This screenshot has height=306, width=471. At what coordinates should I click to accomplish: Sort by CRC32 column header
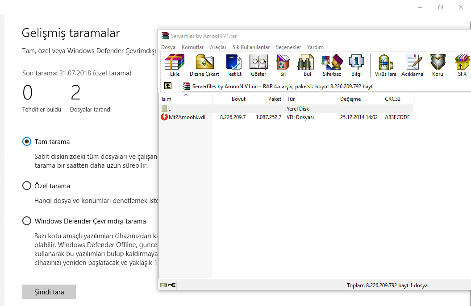point(398,99)
